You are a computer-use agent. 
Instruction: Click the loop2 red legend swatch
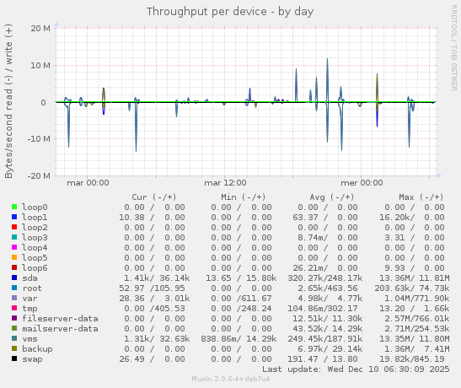14,227
